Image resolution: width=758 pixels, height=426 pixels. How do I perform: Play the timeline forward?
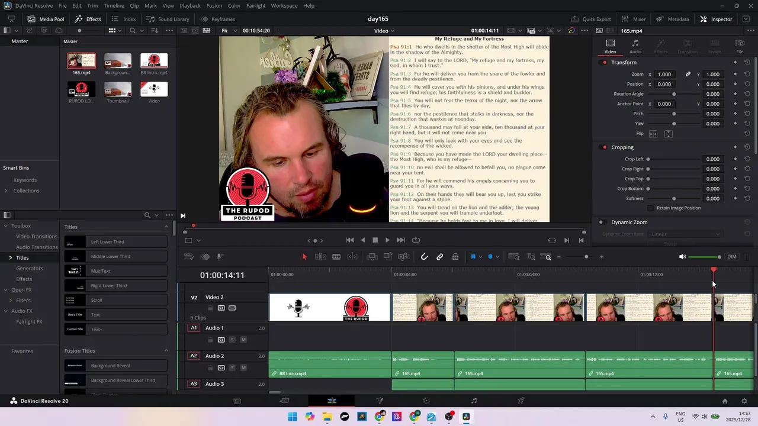tap(387, 240)
